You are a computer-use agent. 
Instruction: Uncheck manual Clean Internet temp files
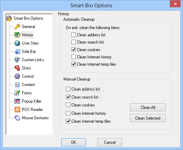click(68, 121)
